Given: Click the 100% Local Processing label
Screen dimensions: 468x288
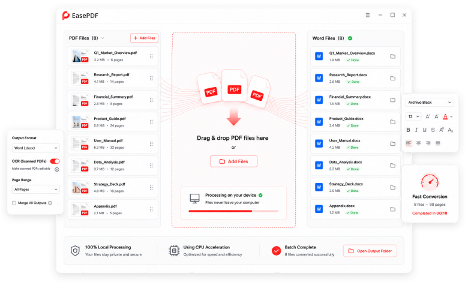Looking at the screenshot, I should pos(108,247).
